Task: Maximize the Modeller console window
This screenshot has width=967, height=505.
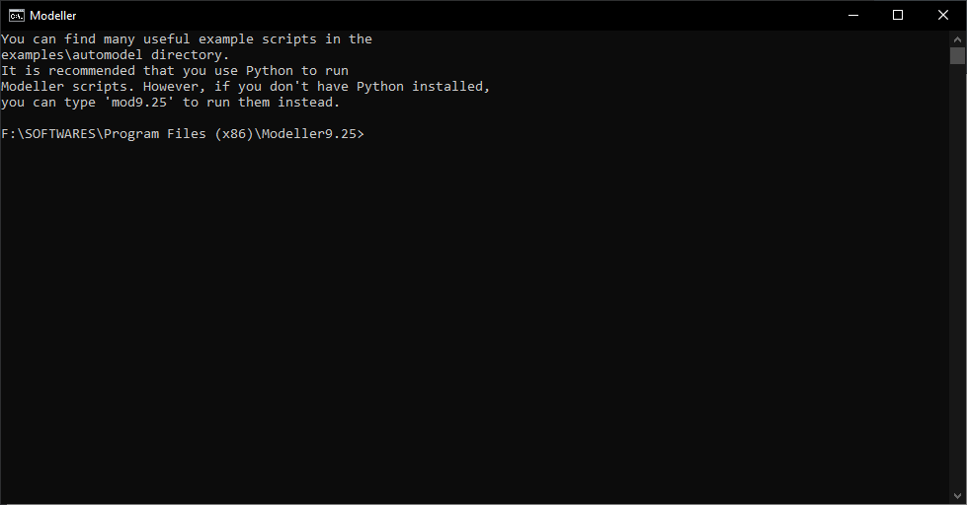Action: [x=898, y=15]
